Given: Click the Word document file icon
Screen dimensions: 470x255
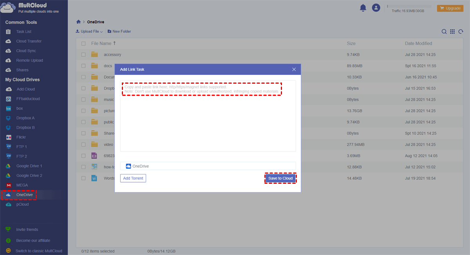Looking at the screenshot, I should click(94, 178).
